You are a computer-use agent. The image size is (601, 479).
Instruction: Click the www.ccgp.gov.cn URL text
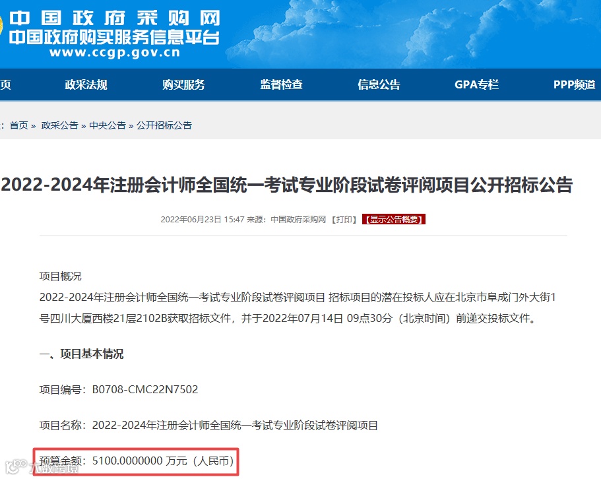(115, 53)
